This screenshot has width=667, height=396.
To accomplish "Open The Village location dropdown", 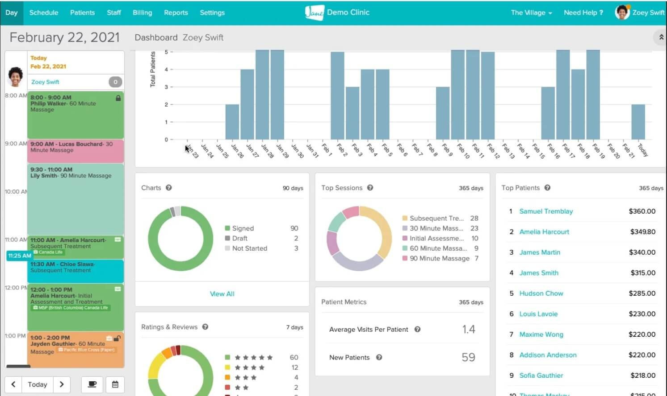I will point(531,12).
